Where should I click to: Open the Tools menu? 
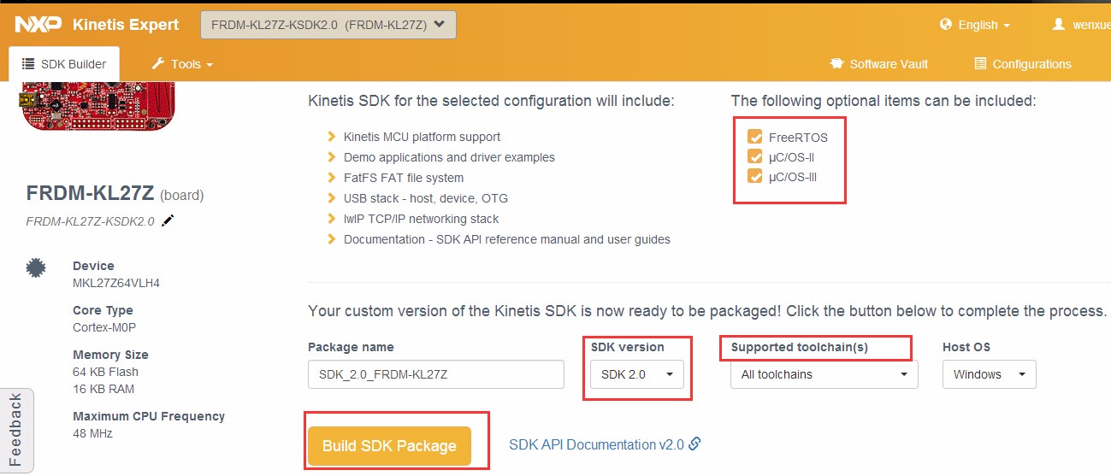pos(182,64)
